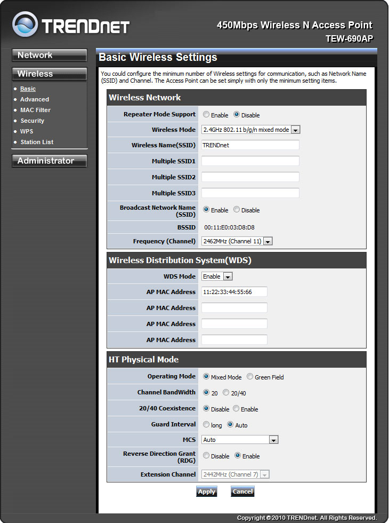Click the Apply button
Image resolution: width=389 pixels, height=523 pixels.
click(x=207, y=492)
